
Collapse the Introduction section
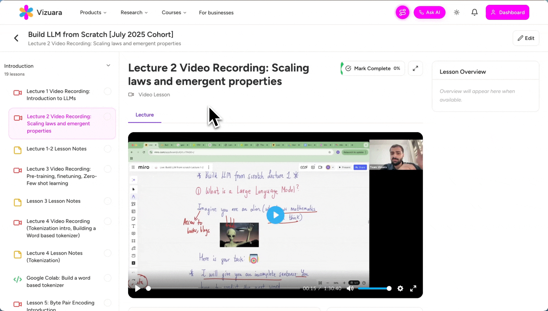pos(108,66)
